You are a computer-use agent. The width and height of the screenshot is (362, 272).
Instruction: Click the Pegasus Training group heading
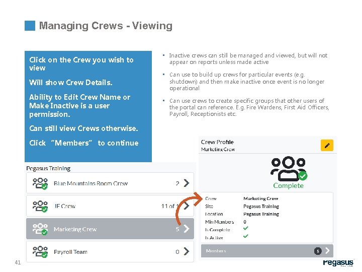pyautogui.click(x=48, y=169)
